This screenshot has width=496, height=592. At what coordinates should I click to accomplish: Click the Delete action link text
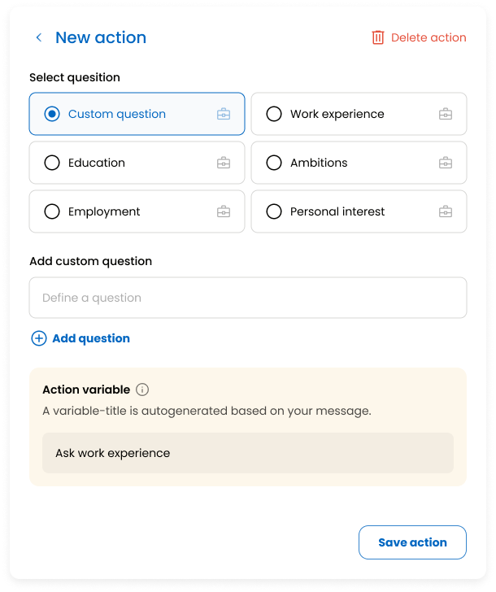[x=429, y=37]
